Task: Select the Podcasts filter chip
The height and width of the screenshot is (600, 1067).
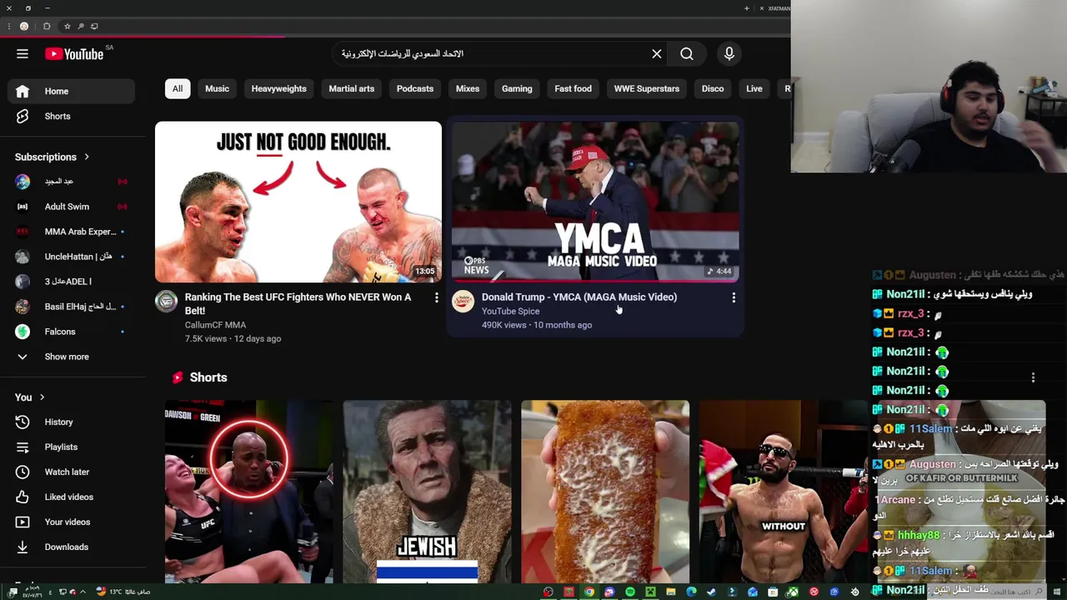Action: coord(415,88)
